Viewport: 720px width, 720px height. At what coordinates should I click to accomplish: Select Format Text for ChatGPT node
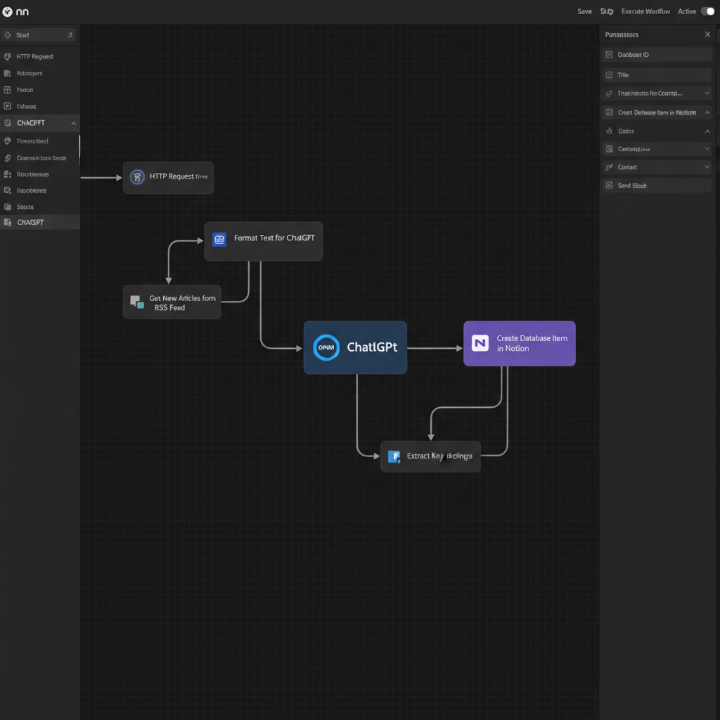tap(263, 242)
